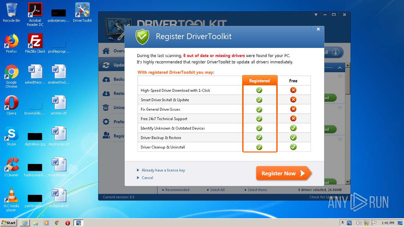The width and height of the screenshot is (404, 227).
Task: Select 'High-Speed Driver Download with 1-Click' text
Action: point(175,90)
